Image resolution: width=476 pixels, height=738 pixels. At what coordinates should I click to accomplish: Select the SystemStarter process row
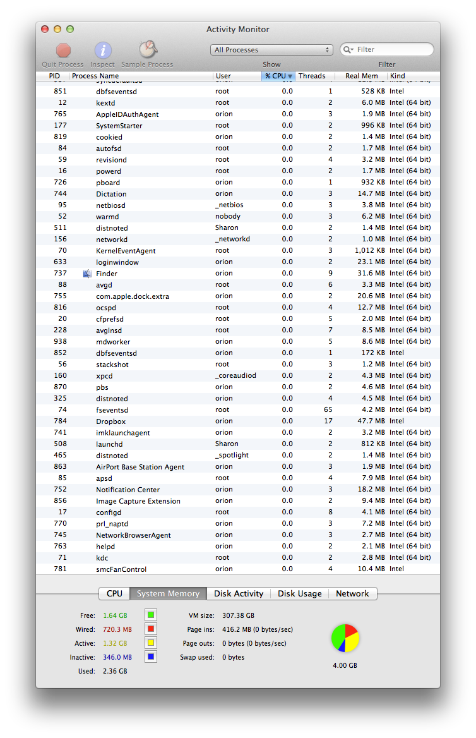click(x=238, y=126)
